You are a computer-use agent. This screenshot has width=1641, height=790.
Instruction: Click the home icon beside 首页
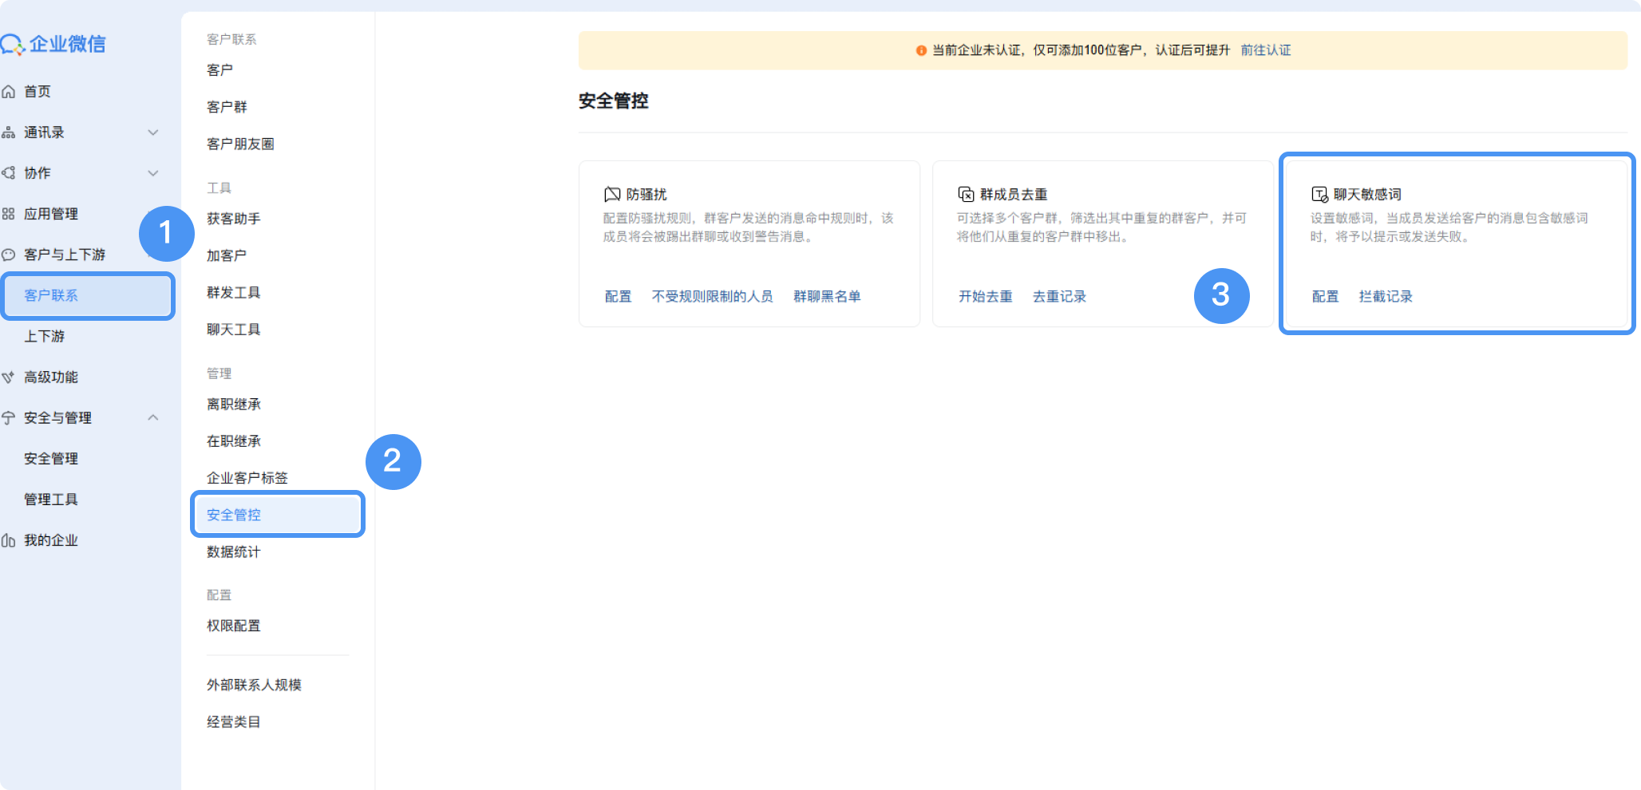[x=9, y=92]
